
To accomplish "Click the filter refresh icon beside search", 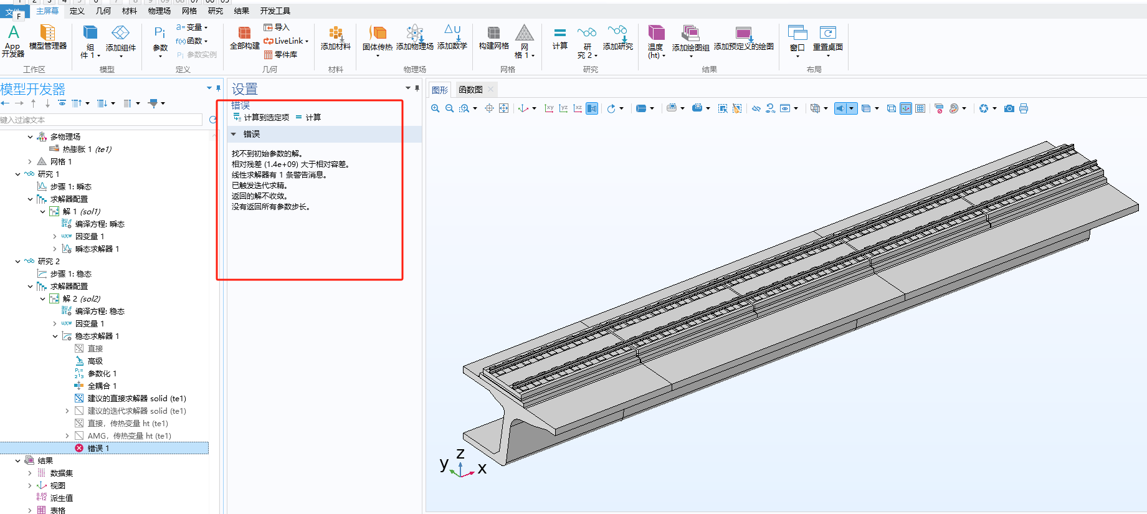I will (213, 120).
